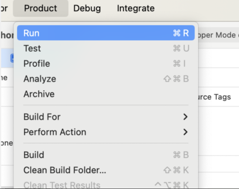Expand the Perform Action submenu arrow

click(x=185, y=132)
